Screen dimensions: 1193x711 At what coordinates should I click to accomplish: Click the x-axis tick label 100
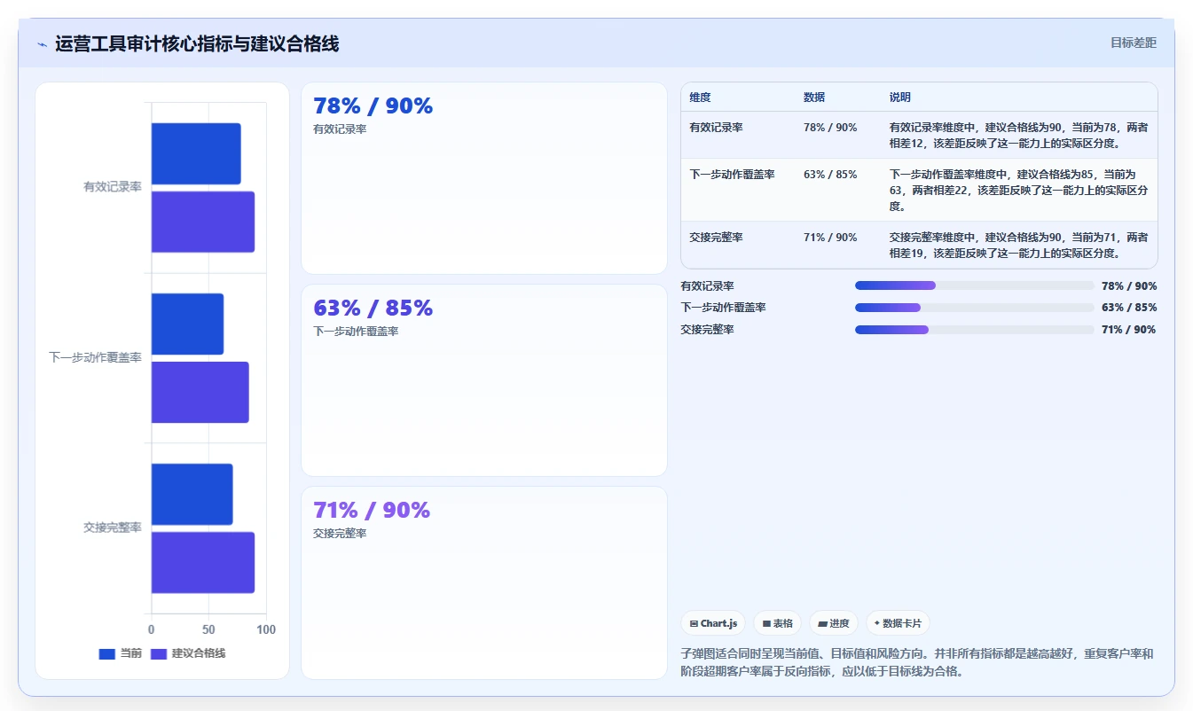pyautogui.click(x=266, y=629)
